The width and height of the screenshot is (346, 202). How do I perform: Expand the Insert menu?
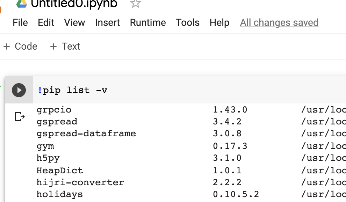107,22
